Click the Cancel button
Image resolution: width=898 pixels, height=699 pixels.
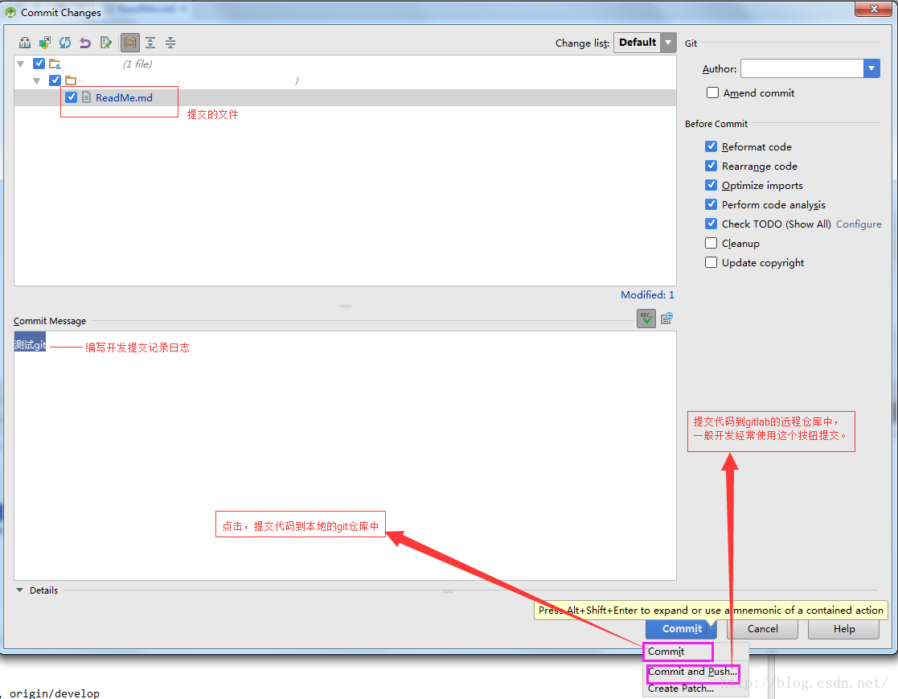762,628
